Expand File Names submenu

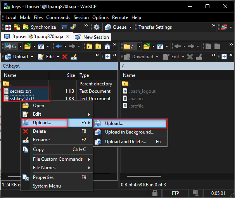click(57, 168)
